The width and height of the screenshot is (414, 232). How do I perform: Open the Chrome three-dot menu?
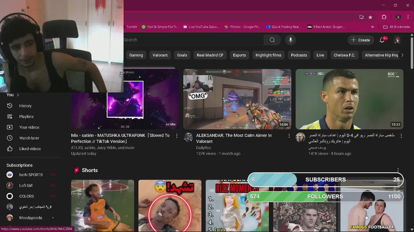(408, 17)
